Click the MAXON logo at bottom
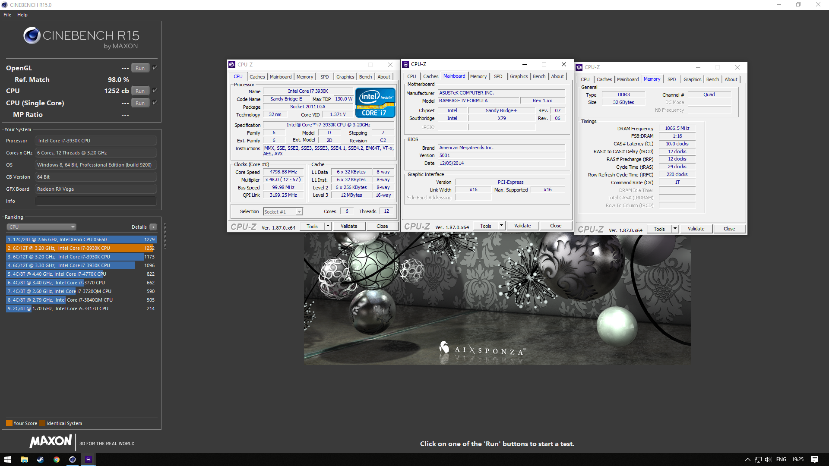Viewport: 829px width, 466px height. 51,441
